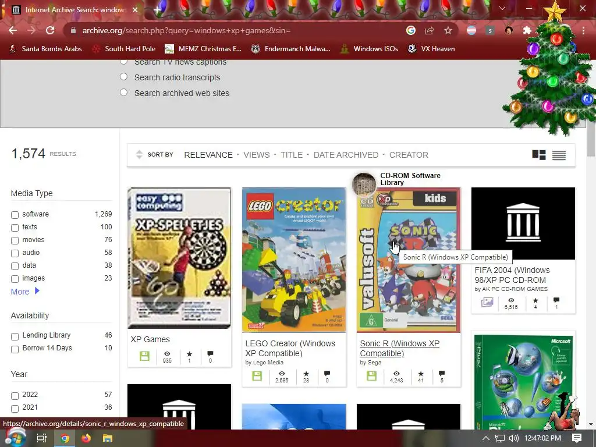Close the Internet Archive Search tab
596x447 pixels.
135,9
